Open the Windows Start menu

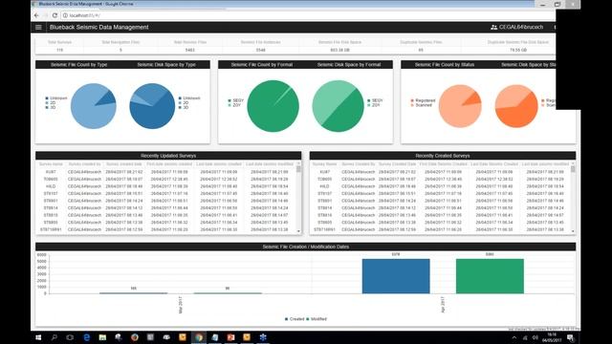[x=38, y=337]
